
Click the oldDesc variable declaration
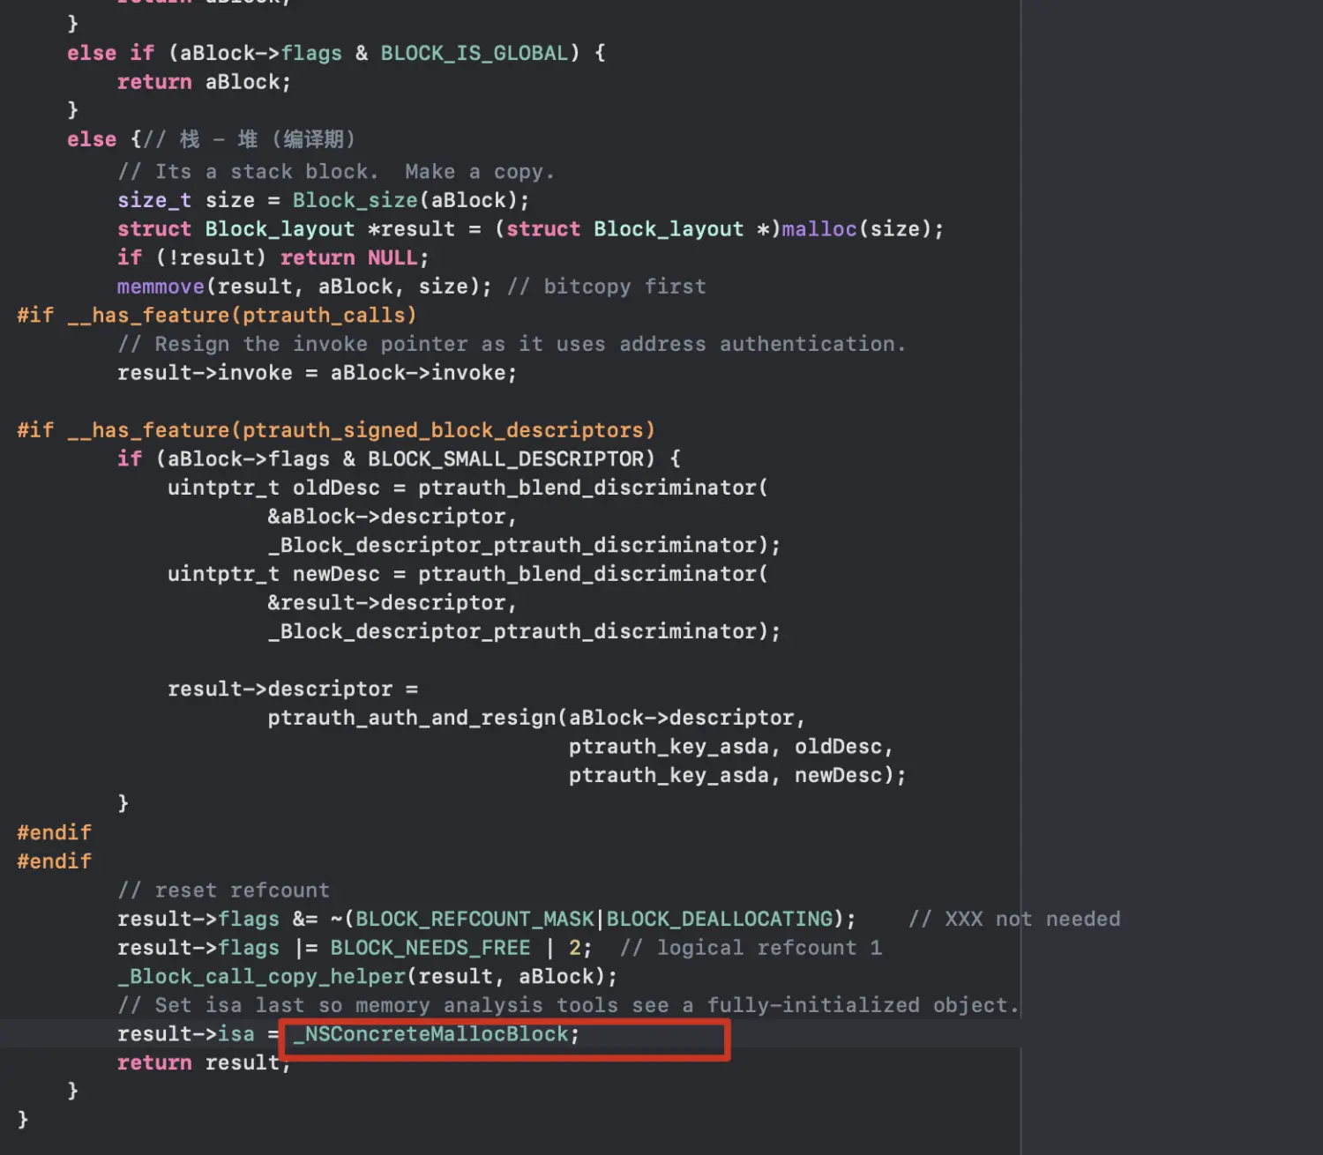(336, 488)
